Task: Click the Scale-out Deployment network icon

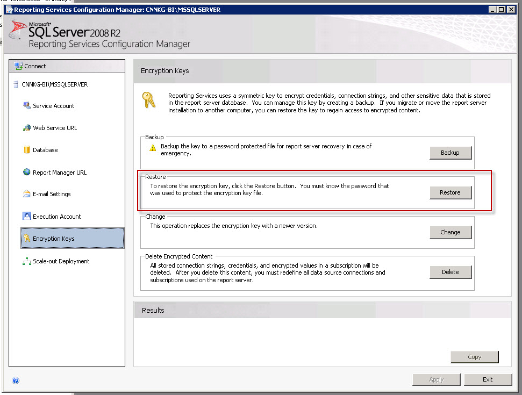Action: (x=27, y=261)
